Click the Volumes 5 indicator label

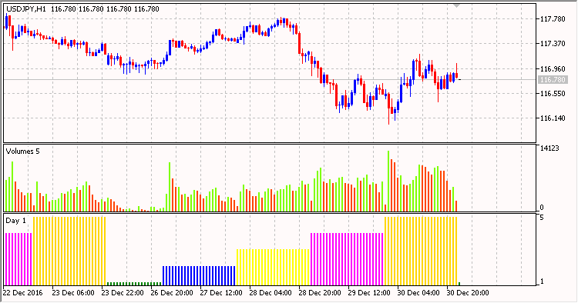click(x=22, y=151)
